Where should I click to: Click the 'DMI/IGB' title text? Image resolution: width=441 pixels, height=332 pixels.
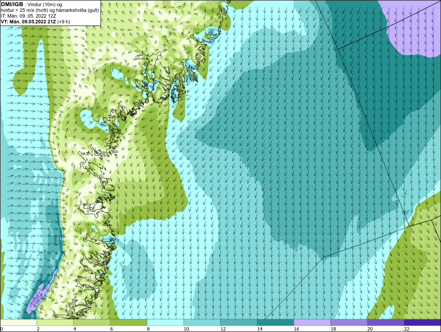pyautogui.click(x=12, y=4)
